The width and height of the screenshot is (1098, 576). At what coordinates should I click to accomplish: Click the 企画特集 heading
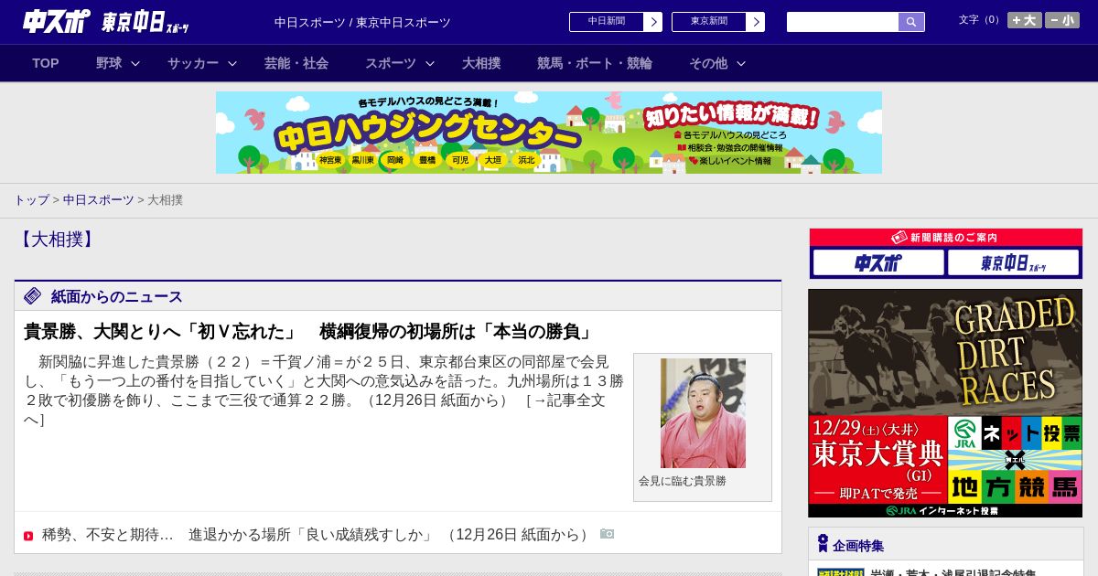858,546
